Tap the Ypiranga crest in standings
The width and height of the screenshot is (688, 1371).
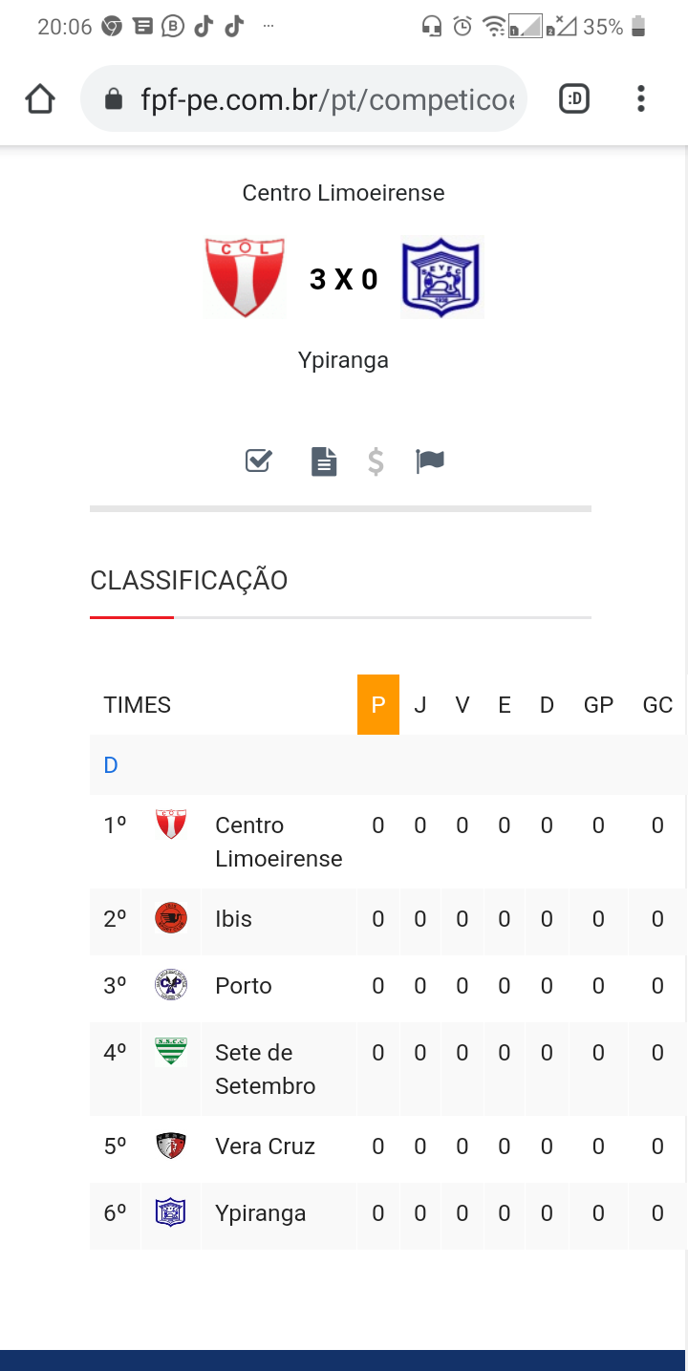[171, 1212]
